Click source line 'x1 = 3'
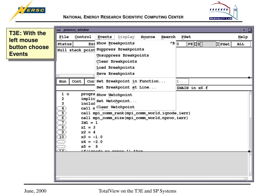Image resolution: width=260 pixels, height=195 pixels. point(88,127)
